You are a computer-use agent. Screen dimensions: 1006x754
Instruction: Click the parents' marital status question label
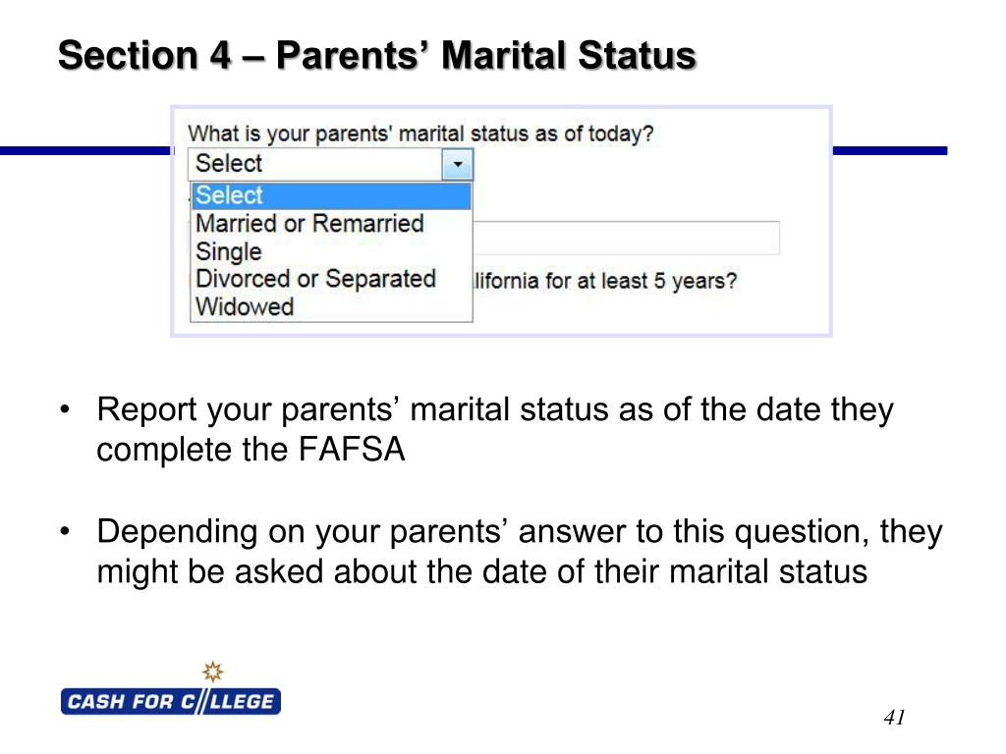[420, 134]
